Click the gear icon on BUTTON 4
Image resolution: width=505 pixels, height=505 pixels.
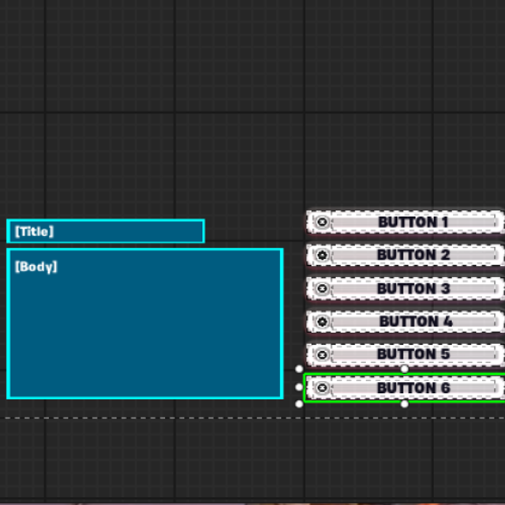(322, 321)
